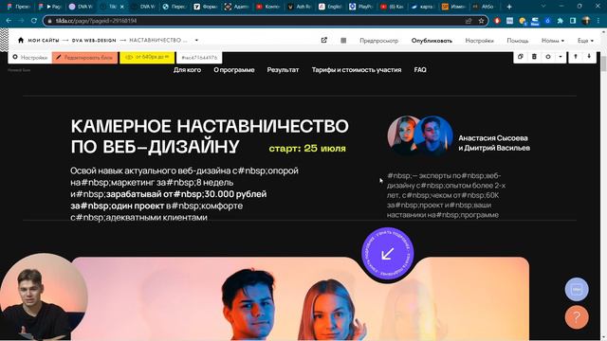This screenshot has height=341, width=607.
Task: Click the Результат nav item
Action: 283,70
